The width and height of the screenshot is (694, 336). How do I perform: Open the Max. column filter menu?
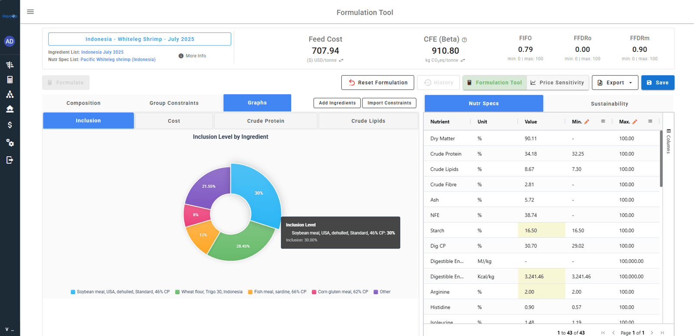pyautogui.click(x=650, y=121)
